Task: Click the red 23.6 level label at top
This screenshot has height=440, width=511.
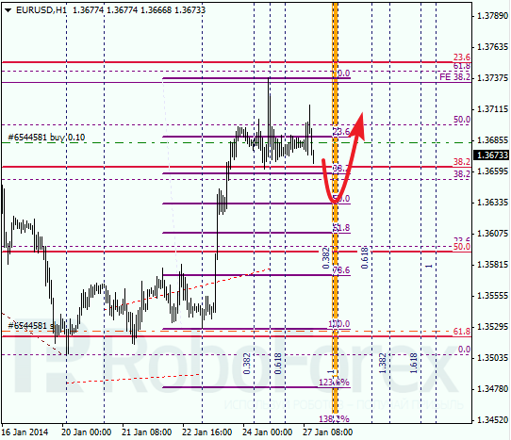Action: (462, 57)
